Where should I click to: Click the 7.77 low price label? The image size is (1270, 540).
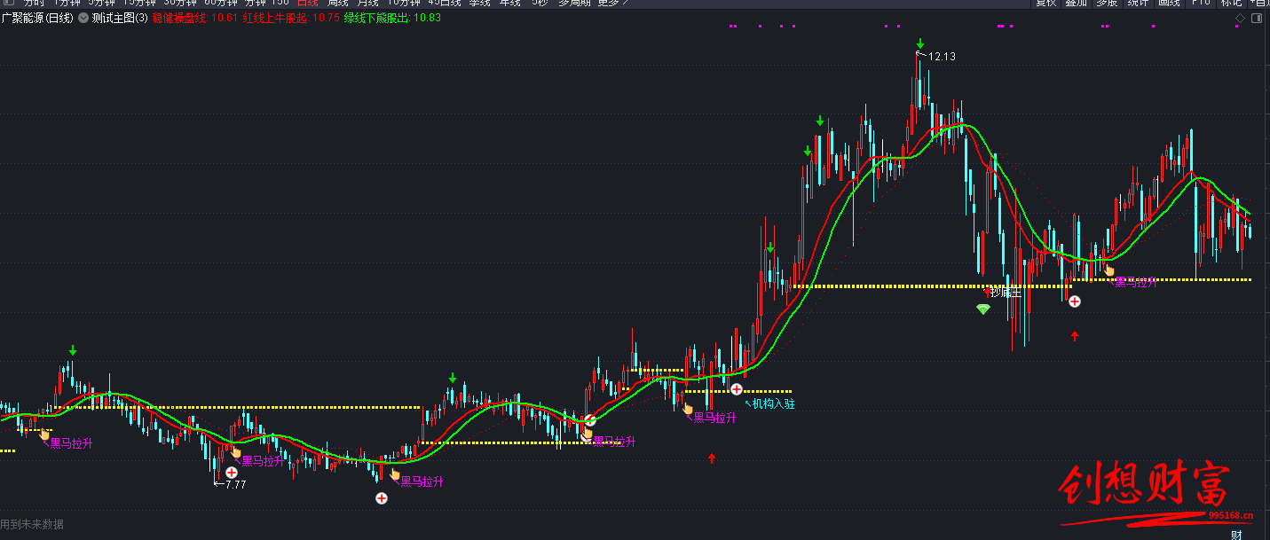(236, 485)
